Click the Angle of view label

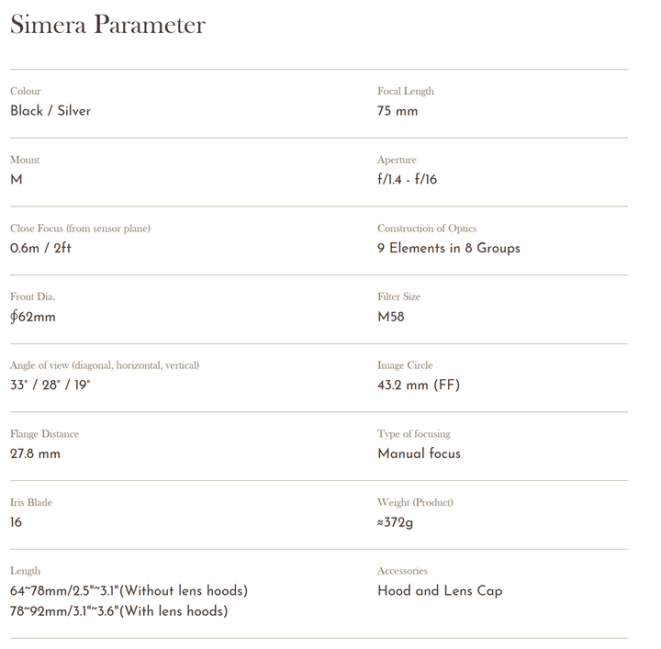pyautogui.click(x=105, y=365)
